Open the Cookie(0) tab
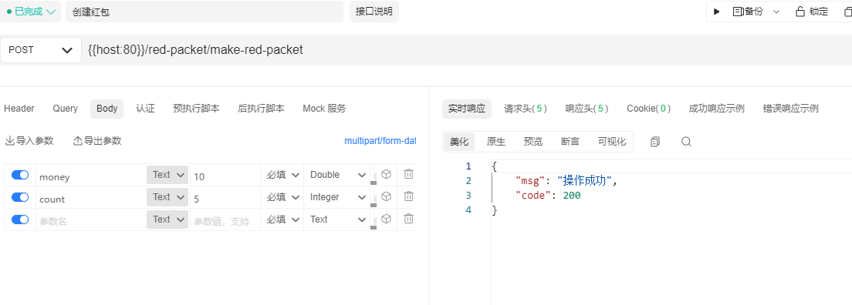The height and width of the screenshot is (305, 852). coord(648,109)
